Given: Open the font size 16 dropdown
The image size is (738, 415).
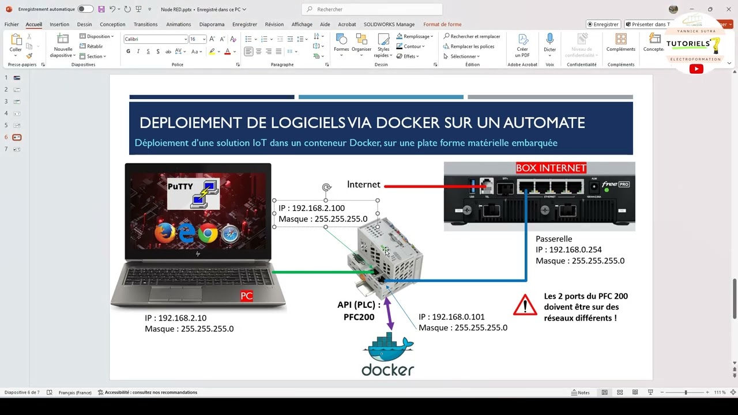Looking at the screenshot, I should pos(198,39).
